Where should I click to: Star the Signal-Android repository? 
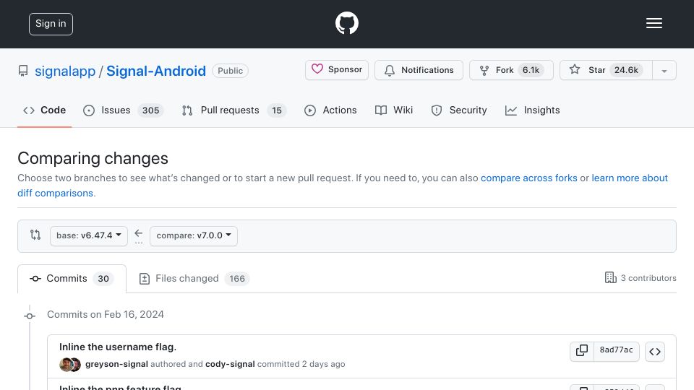click(606, 70)
